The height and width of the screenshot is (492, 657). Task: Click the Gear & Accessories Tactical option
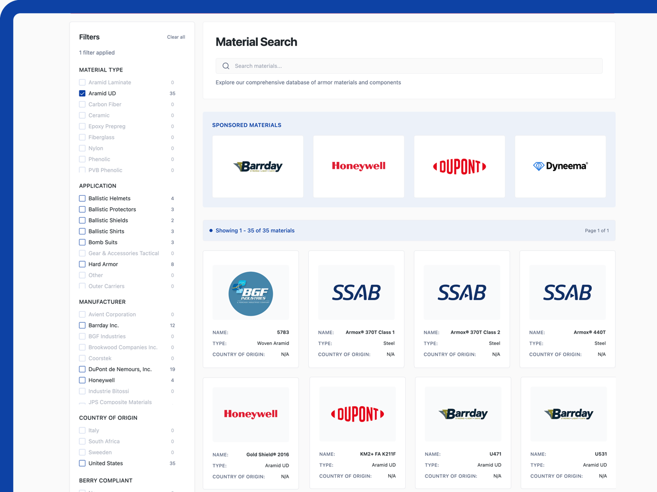124,253
